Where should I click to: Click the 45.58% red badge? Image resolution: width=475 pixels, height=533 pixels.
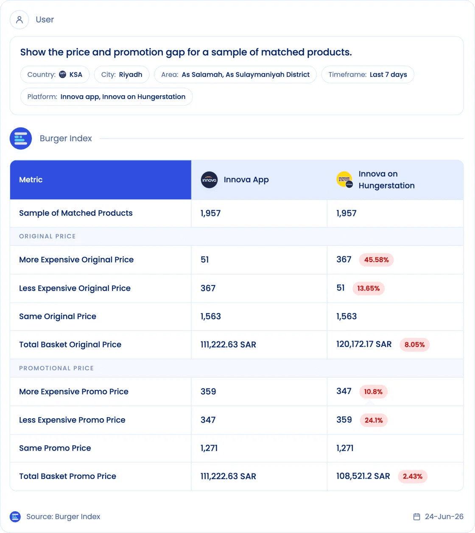pyautogui.click(x=376, y=260)
